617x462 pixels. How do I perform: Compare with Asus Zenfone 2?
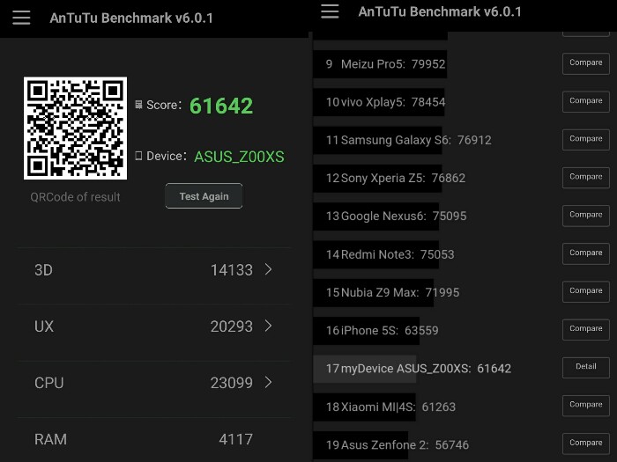586,444
